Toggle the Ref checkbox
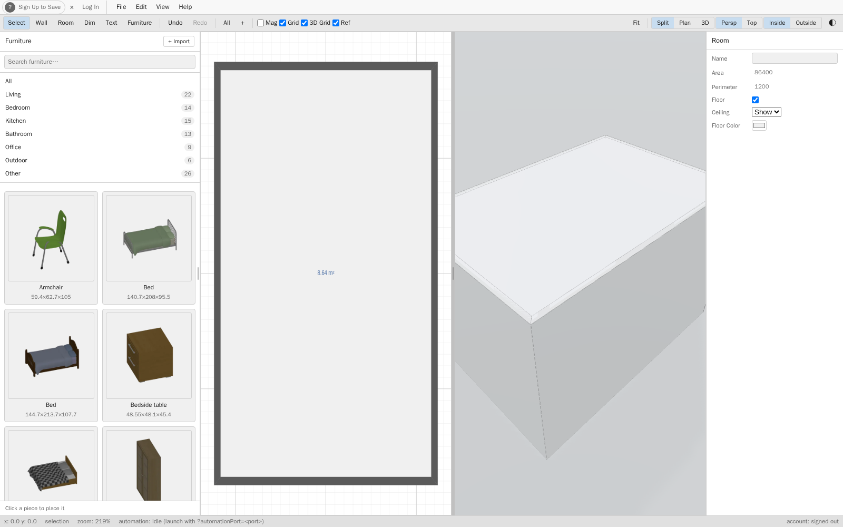The image size is (843, 527). 336,23
